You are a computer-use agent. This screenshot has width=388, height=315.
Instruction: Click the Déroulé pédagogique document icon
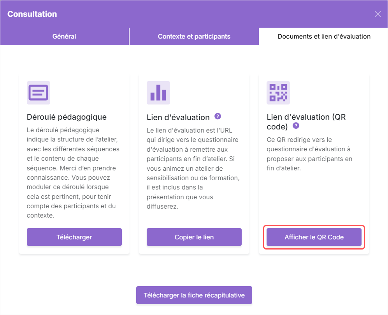point(39,93)
